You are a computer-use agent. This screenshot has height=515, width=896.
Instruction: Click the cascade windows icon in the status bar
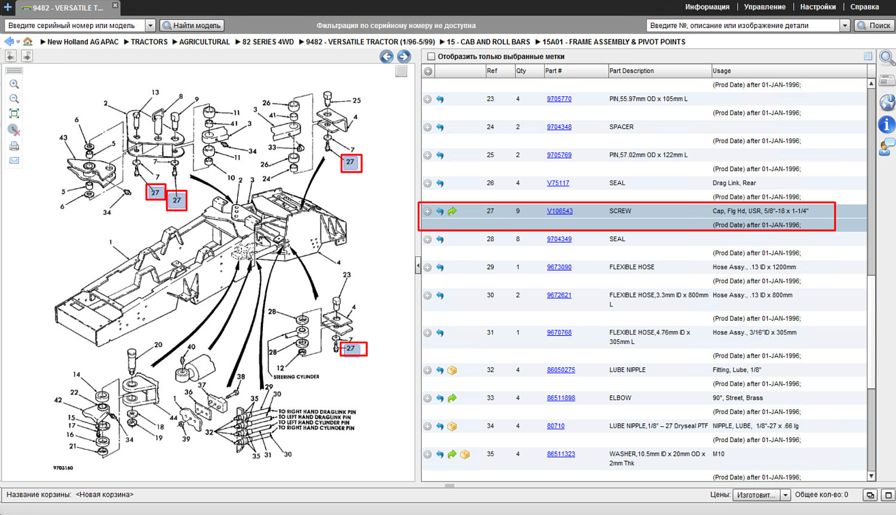(870, 495)
